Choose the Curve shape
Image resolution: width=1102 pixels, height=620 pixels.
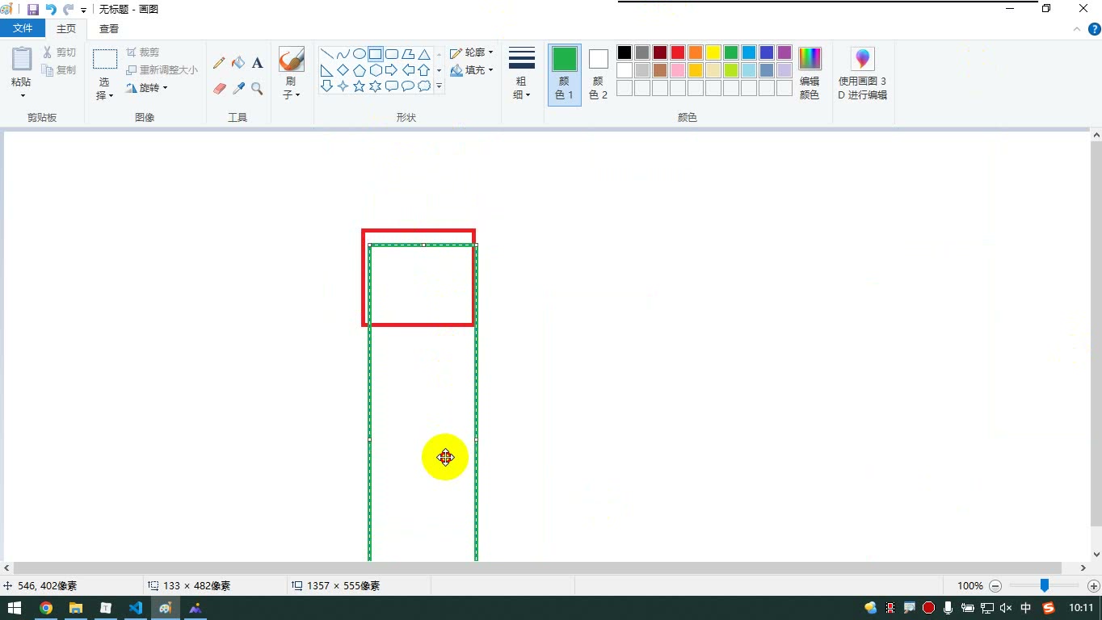[343, 55]
